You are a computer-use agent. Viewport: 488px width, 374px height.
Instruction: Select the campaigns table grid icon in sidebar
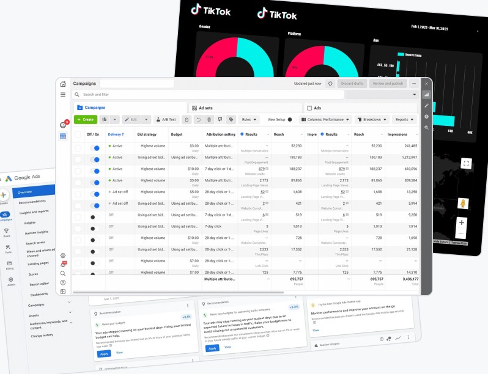pos(63,136)
